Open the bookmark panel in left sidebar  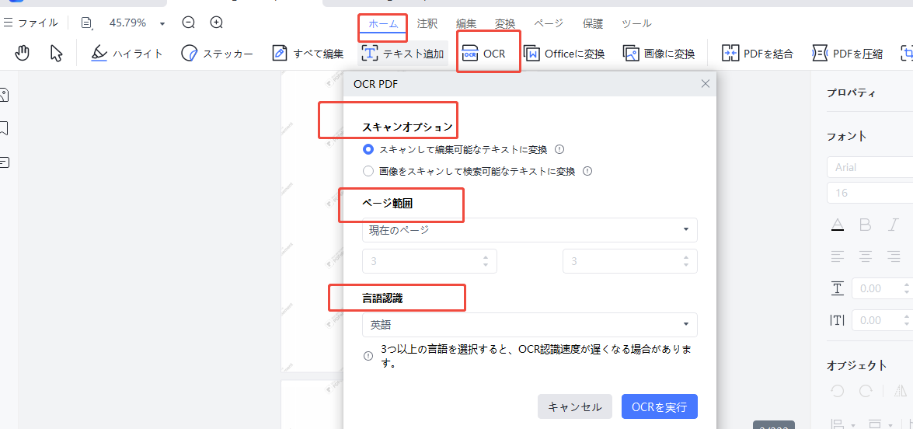4,129
